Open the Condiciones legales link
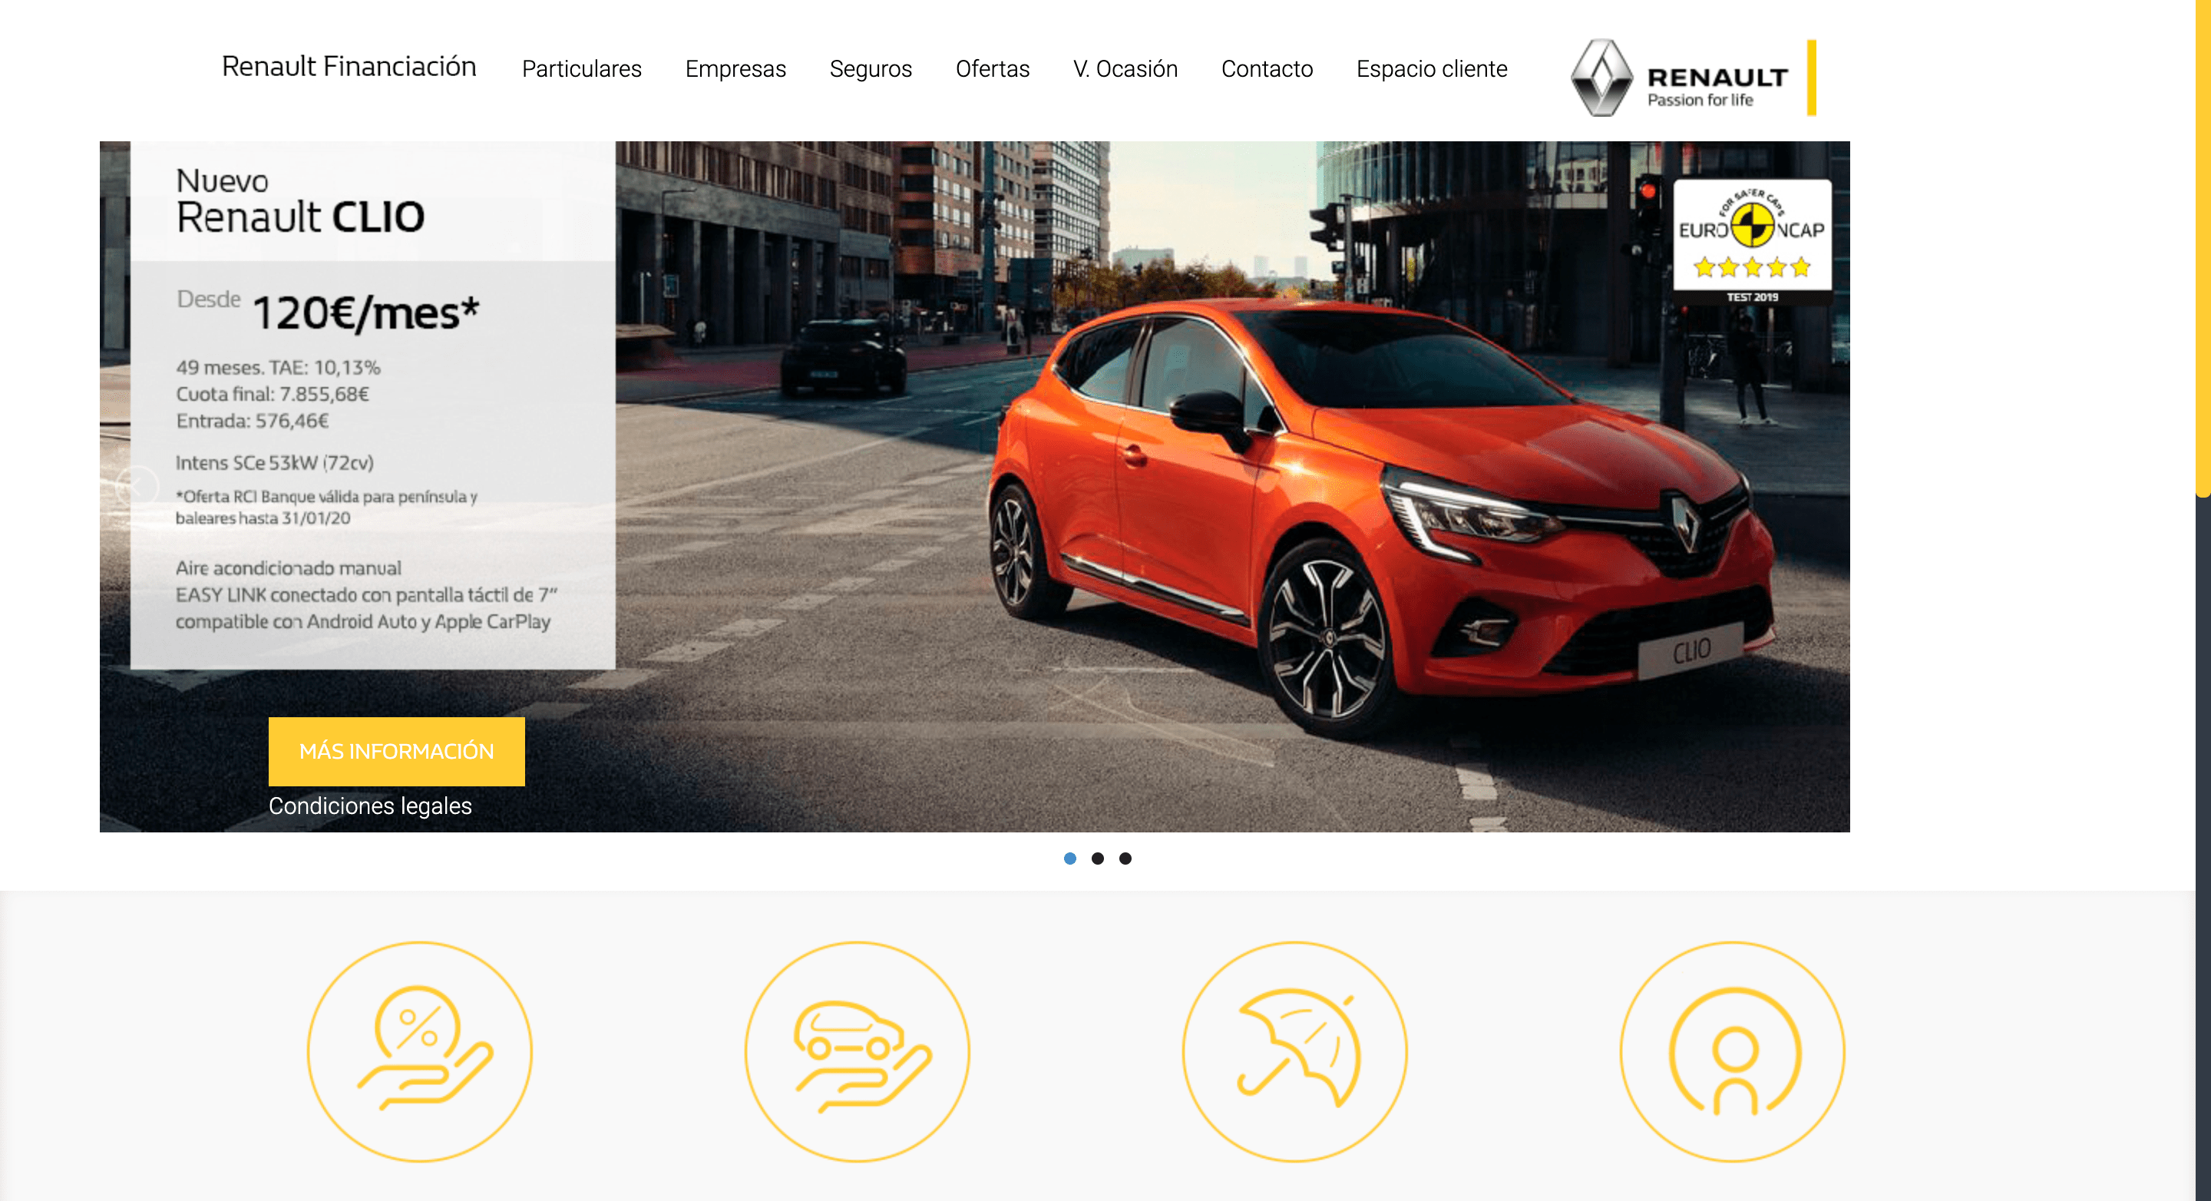 370,806
